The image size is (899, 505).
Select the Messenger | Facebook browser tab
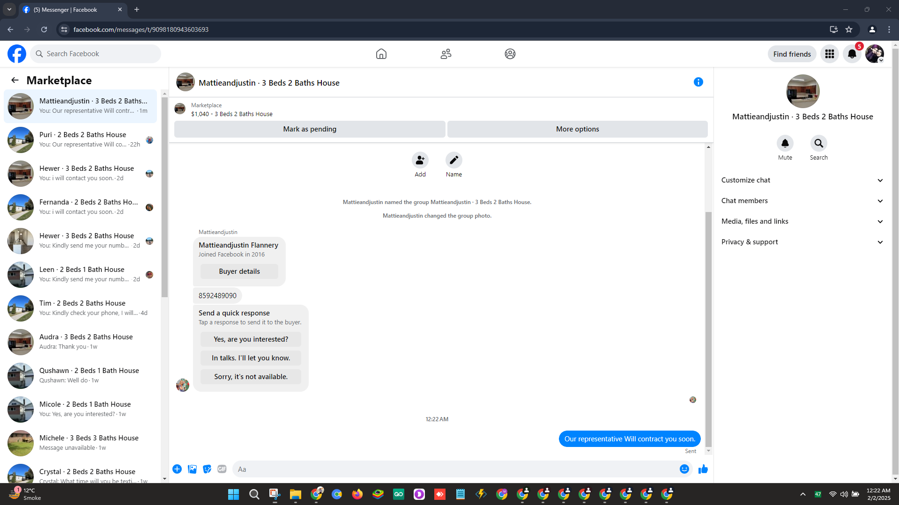(73, 9)
